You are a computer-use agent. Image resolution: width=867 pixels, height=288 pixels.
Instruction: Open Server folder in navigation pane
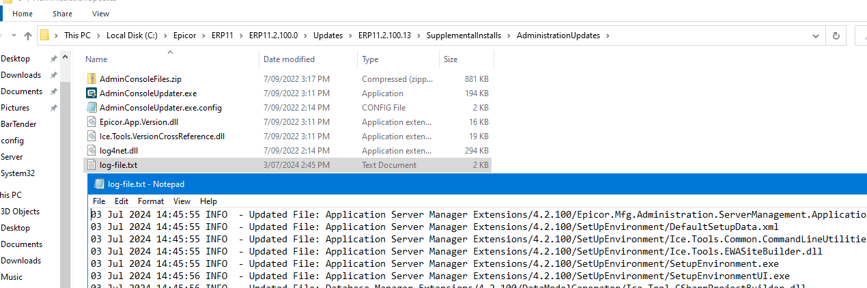tap(12, 157)
